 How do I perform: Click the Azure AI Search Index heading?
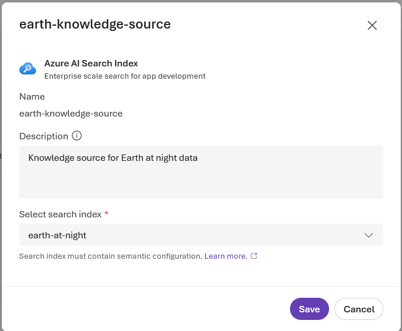(91, 64)
